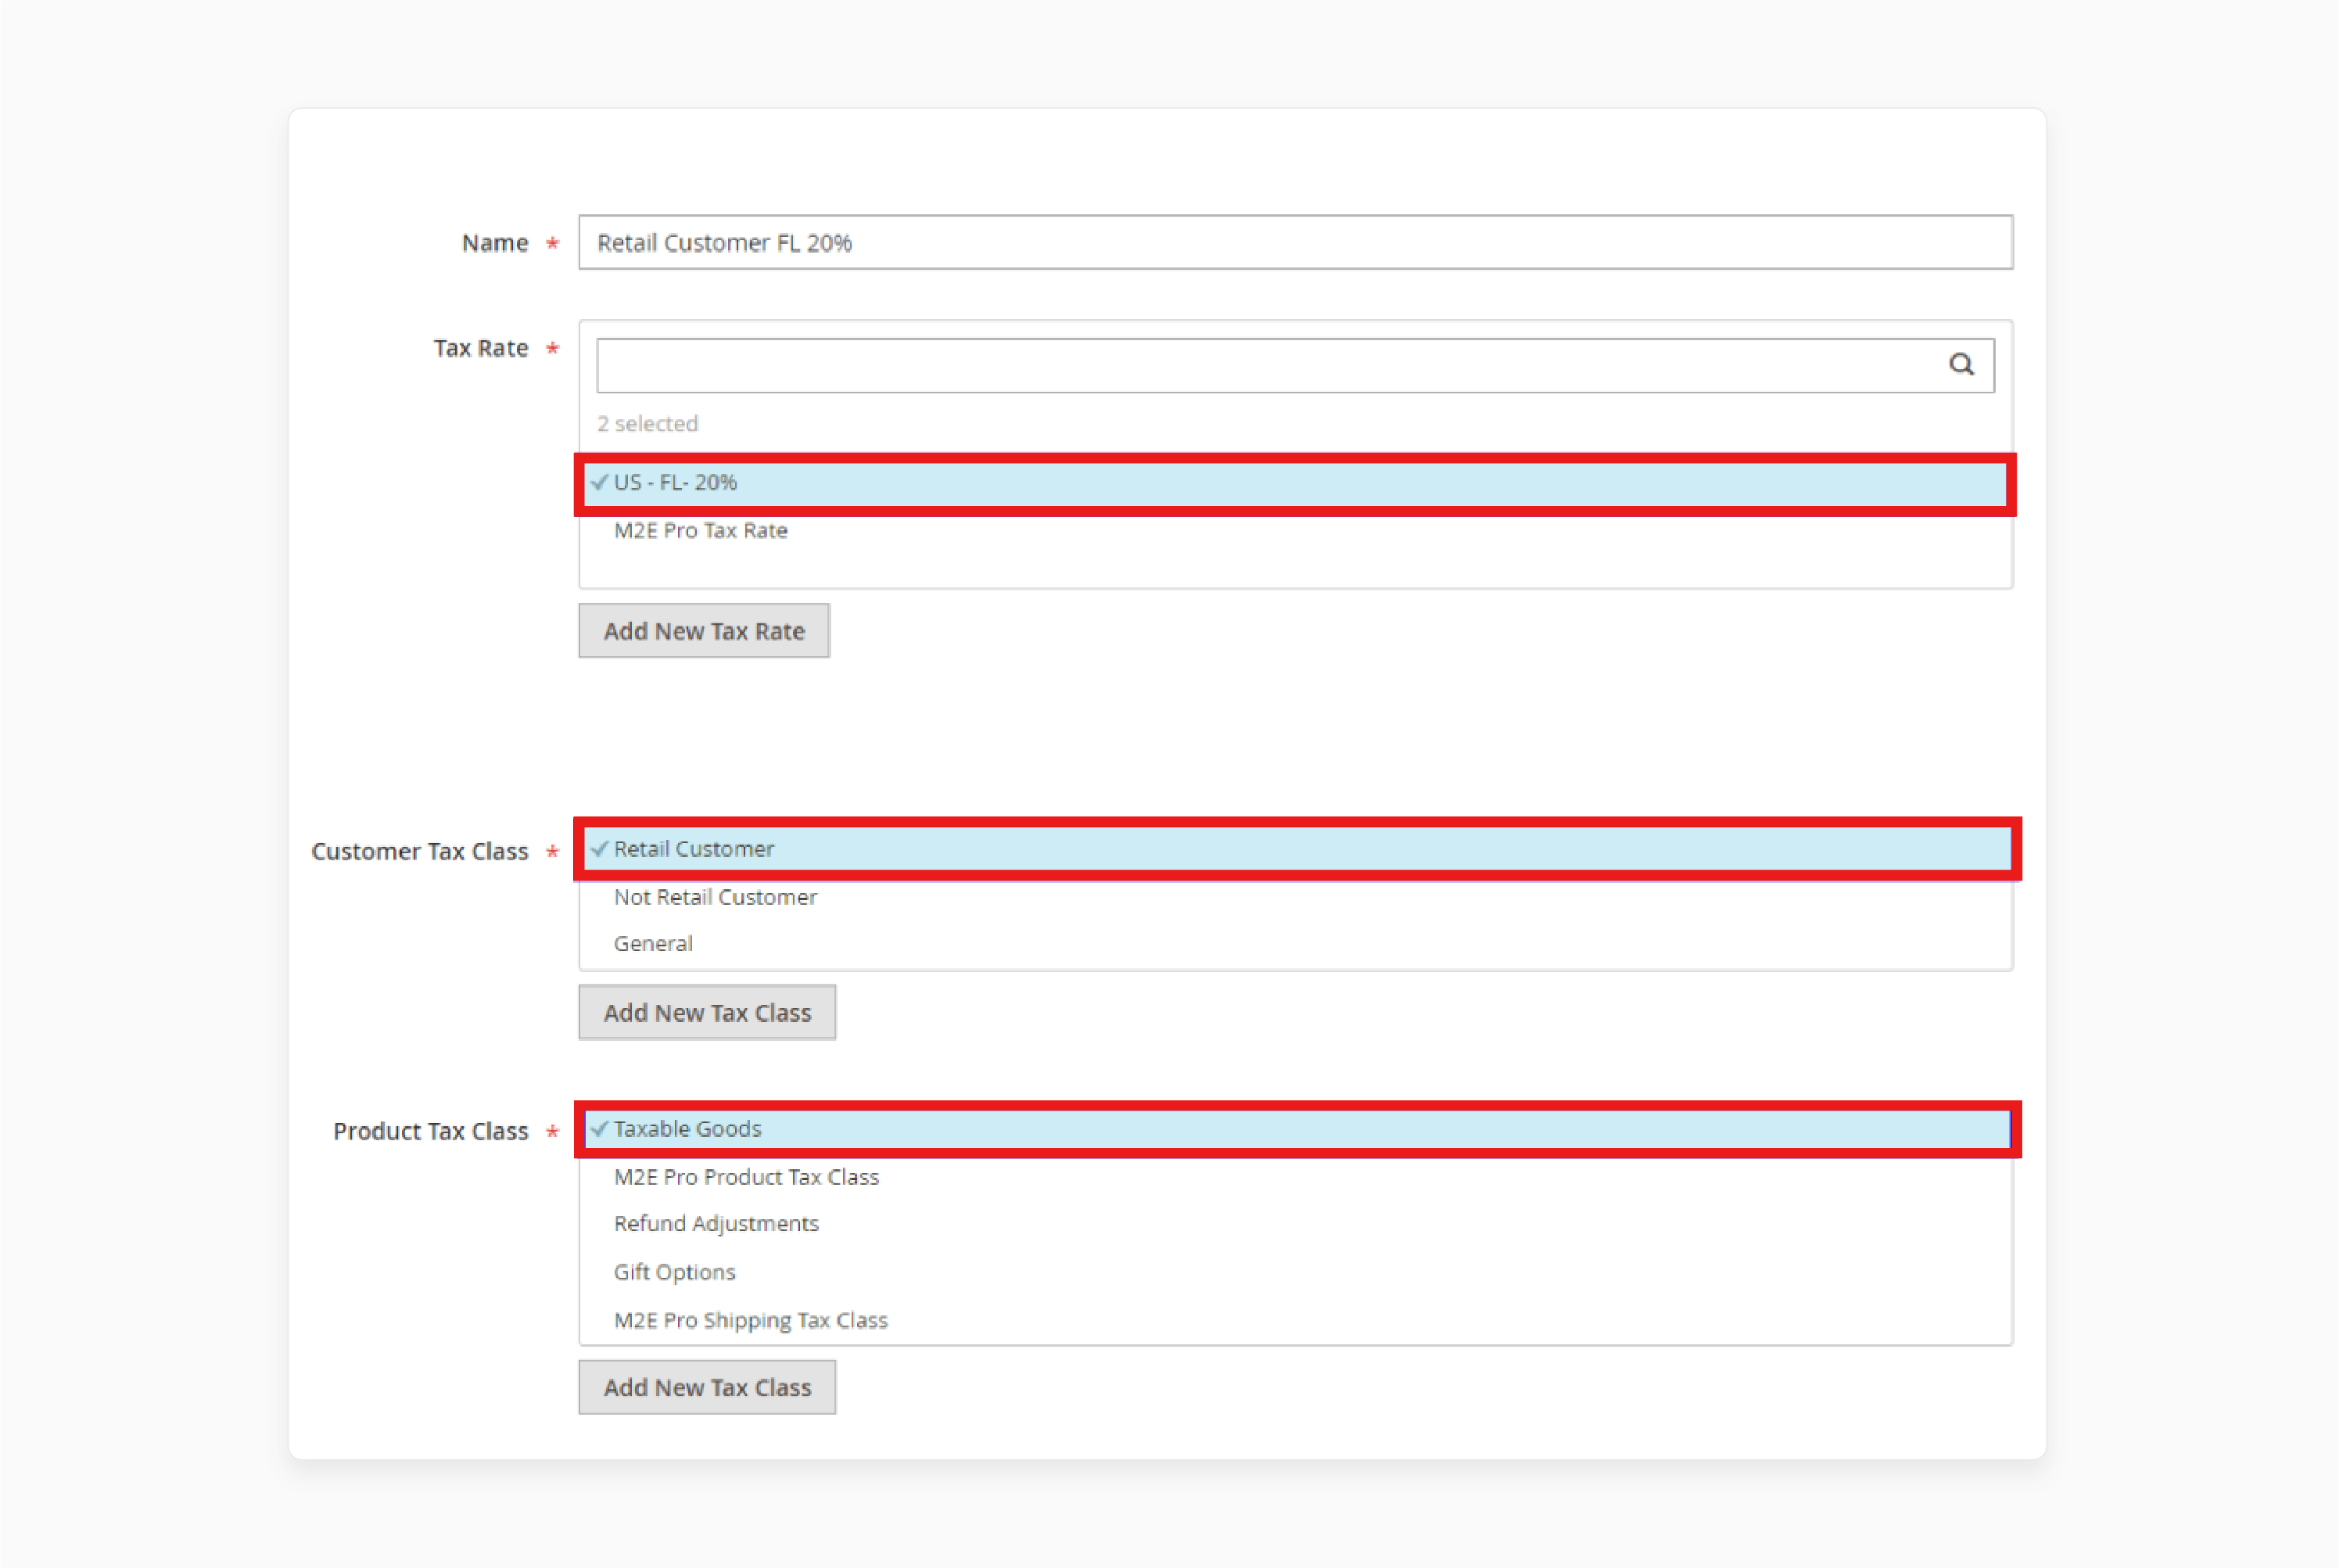Click the Add New Tax Rate button
2339x1568 pixels.
[x=704, y=631]
